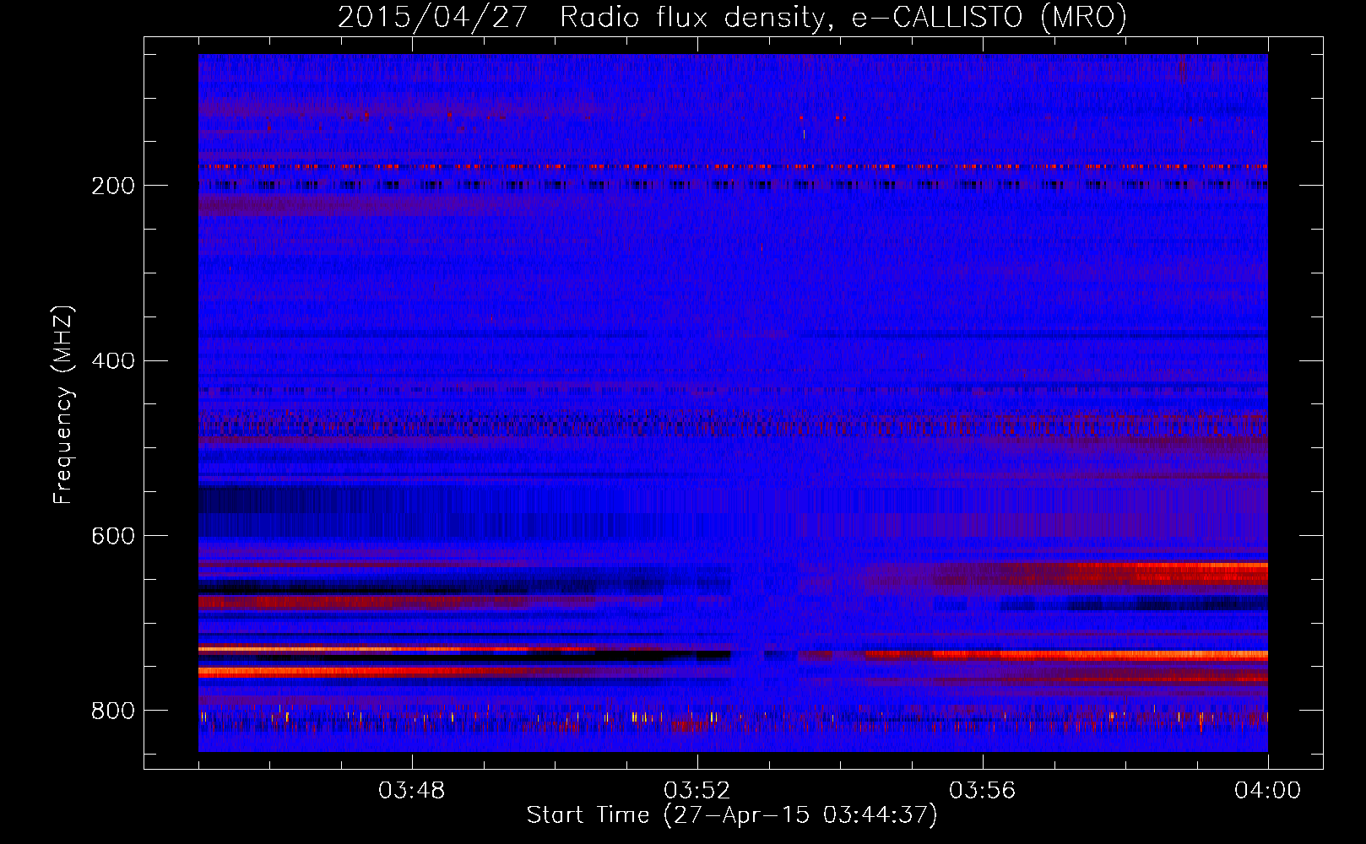The width and height of the screenshot is (1366, 844).
Task: Click the 800 frequency tick label
Action: click(113, 711)
